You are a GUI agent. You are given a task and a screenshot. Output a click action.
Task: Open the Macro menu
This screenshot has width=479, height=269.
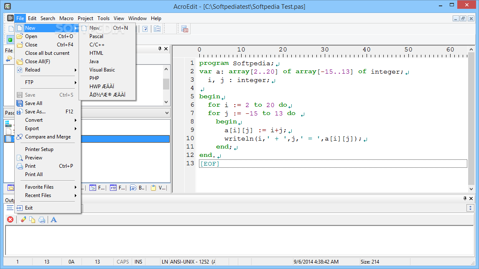click(x=66, y=18)
